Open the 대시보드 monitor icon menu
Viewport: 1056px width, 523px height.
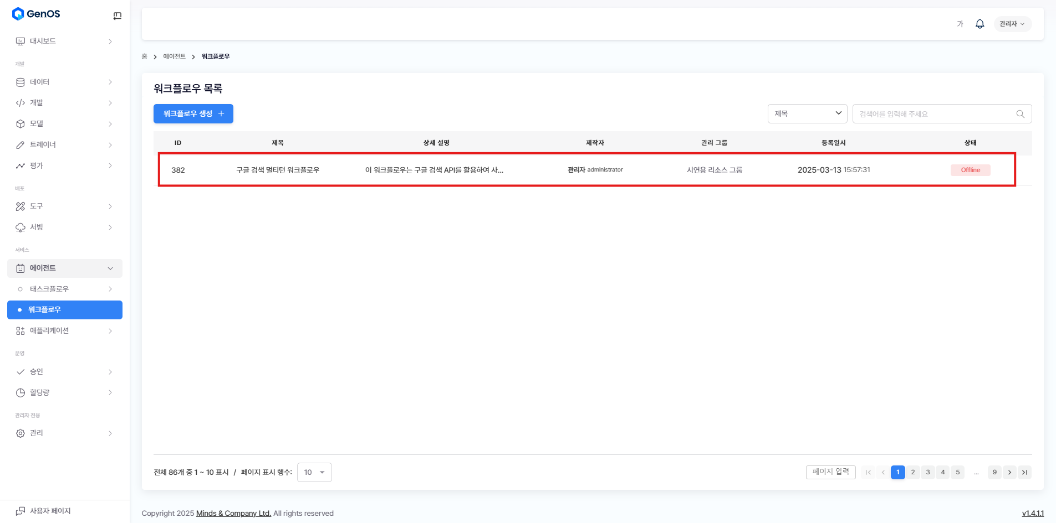tap(21, 42)
